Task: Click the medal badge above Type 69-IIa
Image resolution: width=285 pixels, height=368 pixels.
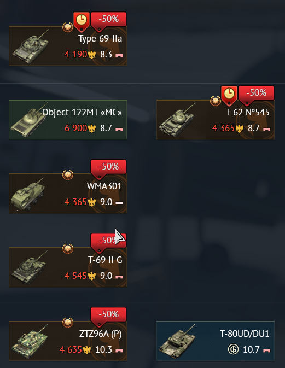Action: pyautogui.click(x=68, y=27)
